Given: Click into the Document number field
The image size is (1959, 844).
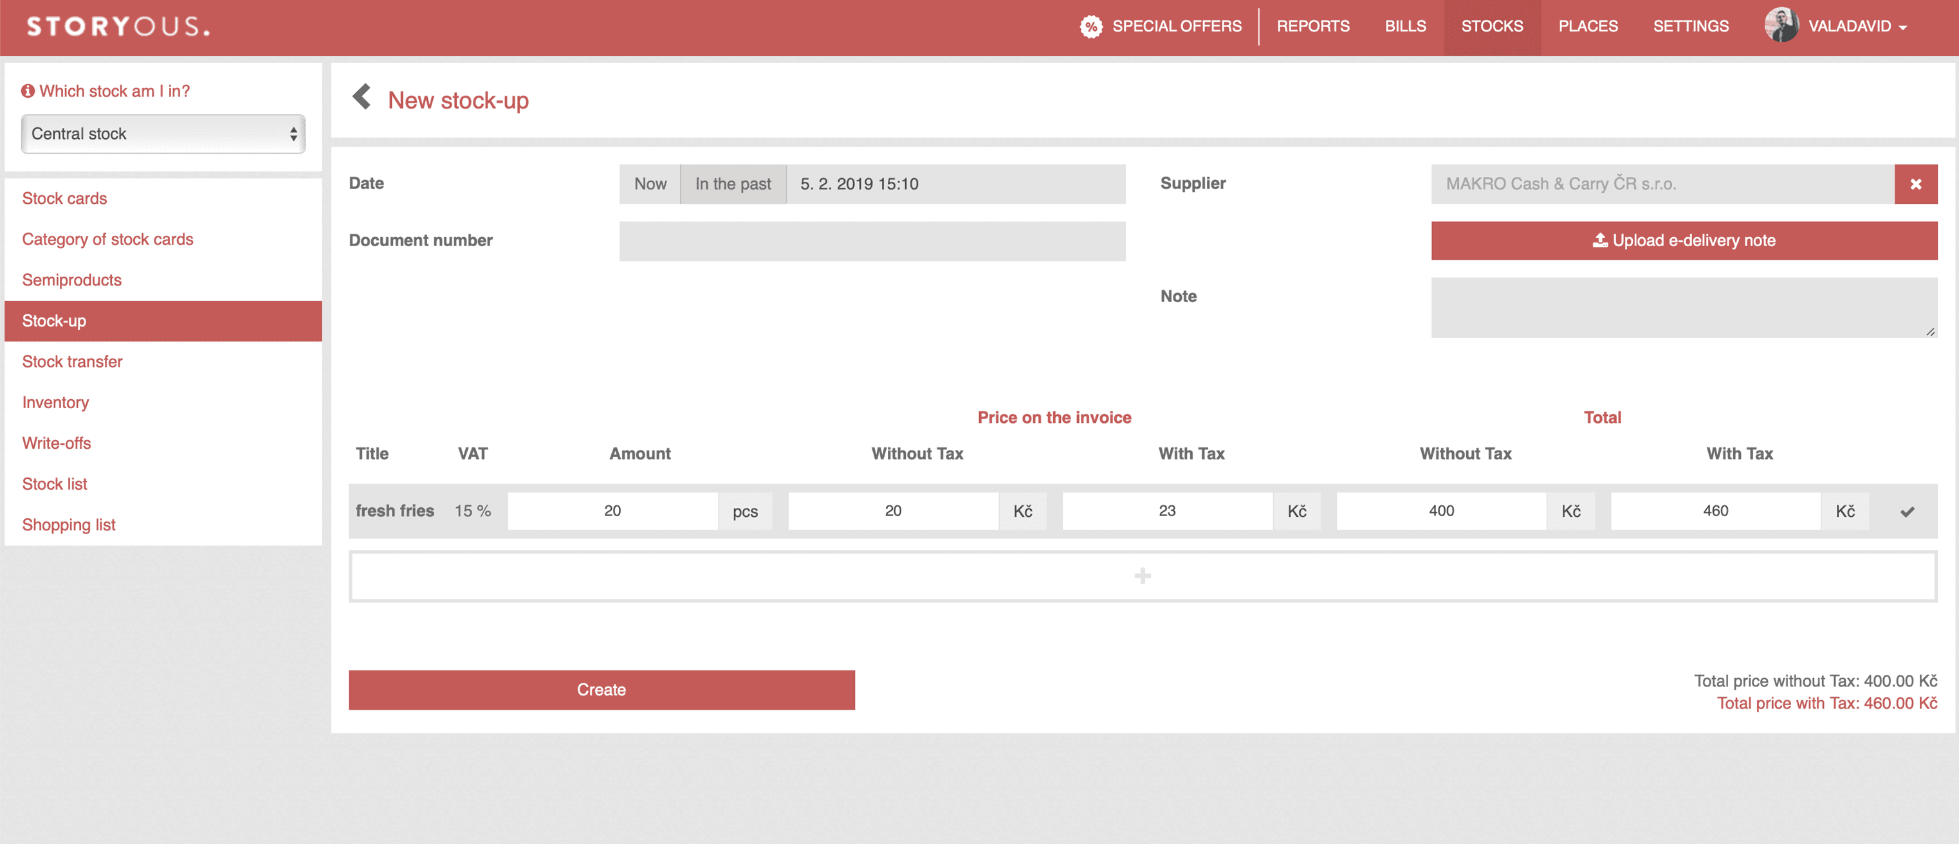Looking at the screenshot, I should pos(872,241).
